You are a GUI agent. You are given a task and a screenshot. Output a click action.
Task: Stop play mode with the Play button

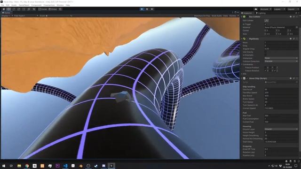point(142,9)
